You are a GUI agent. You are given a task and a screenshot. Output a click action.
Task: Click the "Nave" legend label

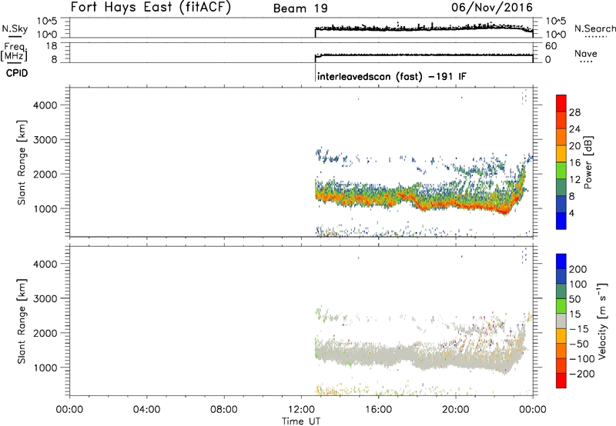(585, 53)
